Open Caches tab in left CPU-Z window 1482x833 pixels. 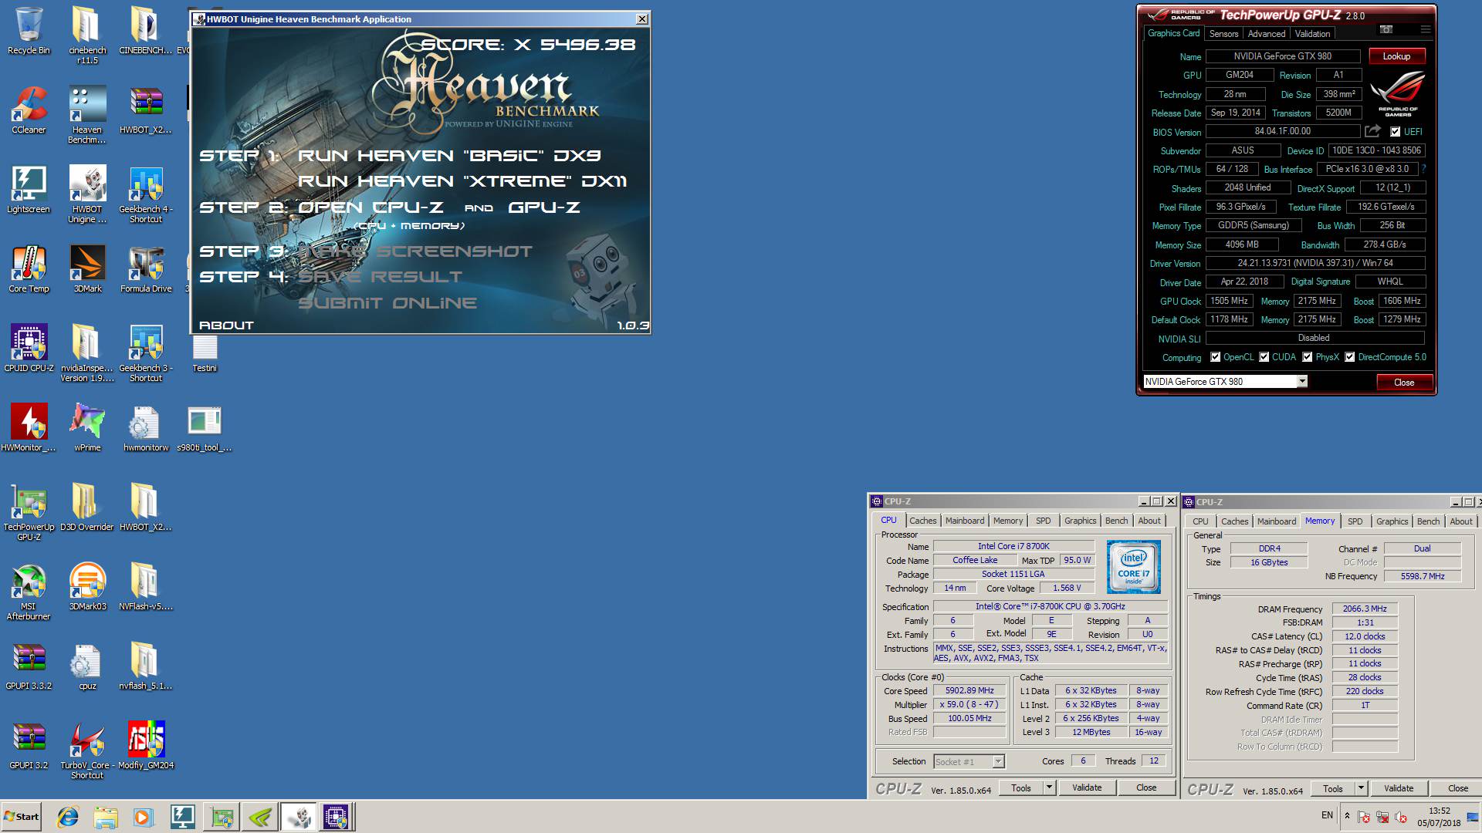[x=922, y=521]
